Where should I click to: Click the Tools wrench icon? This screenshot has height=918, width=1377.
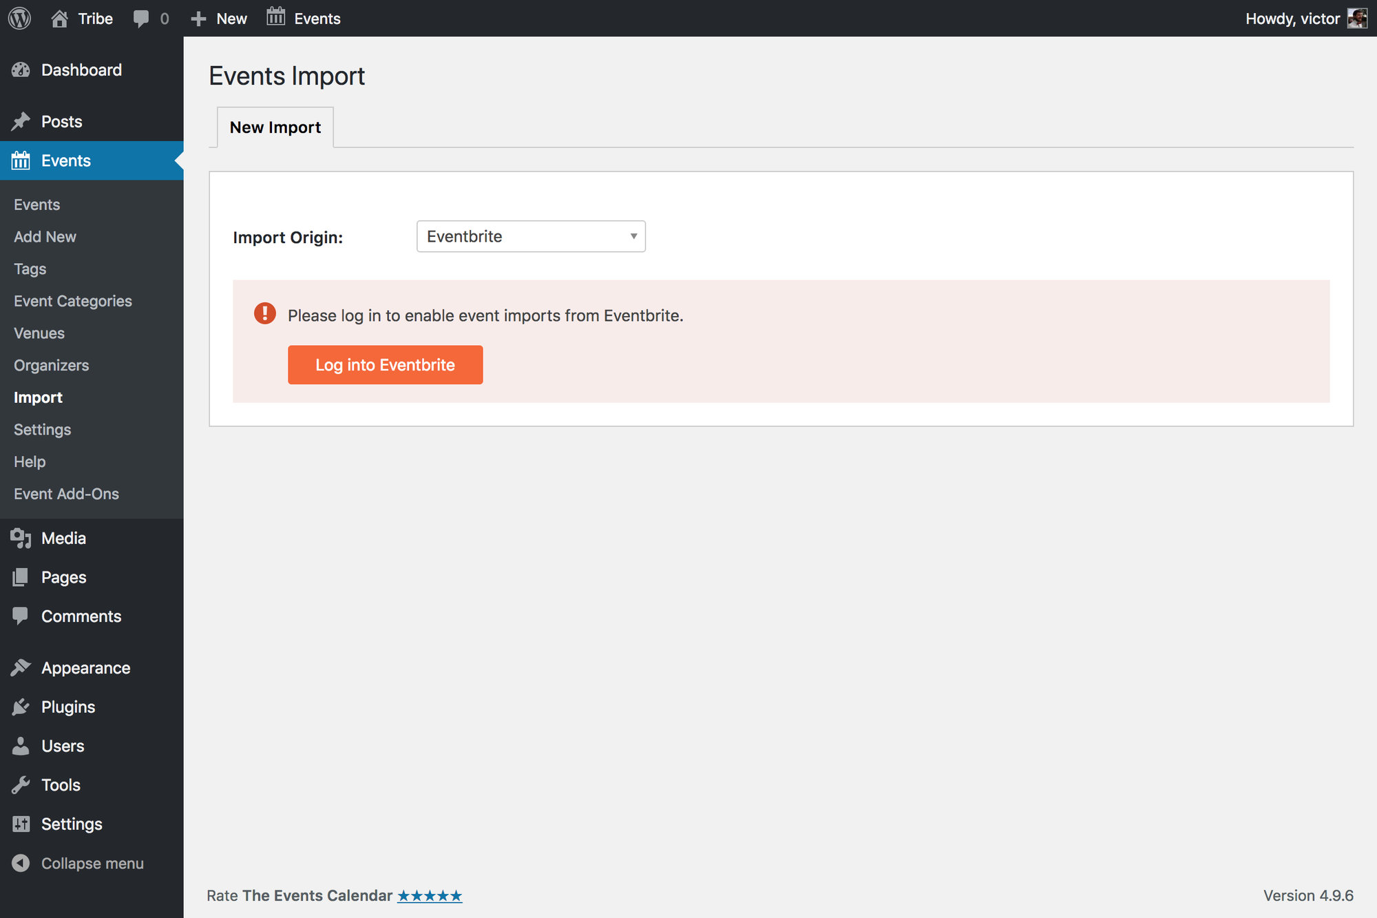[21, 785]
